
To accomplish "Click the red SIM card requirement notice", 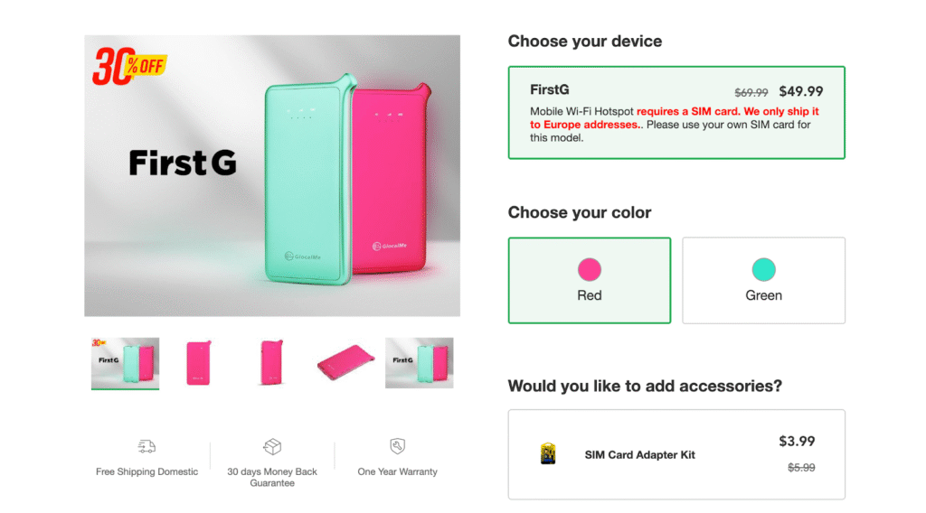I will click(x=675, y=118).
